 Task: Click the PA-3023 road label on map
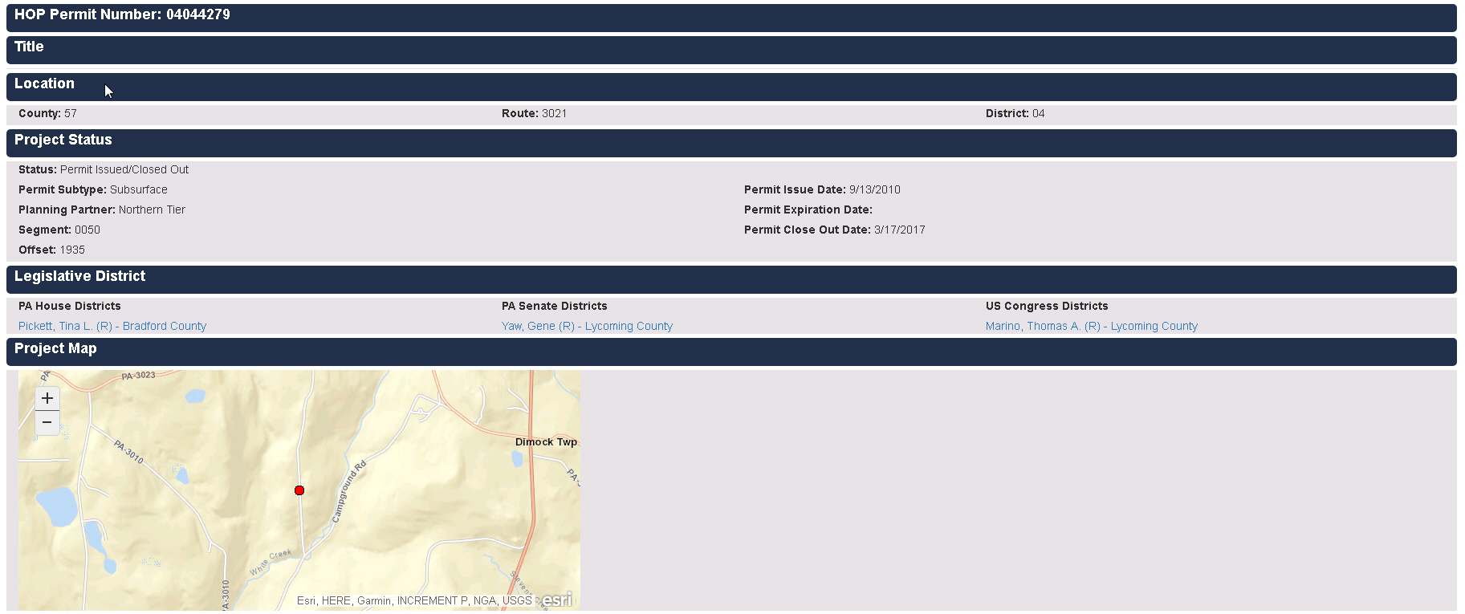138,376
